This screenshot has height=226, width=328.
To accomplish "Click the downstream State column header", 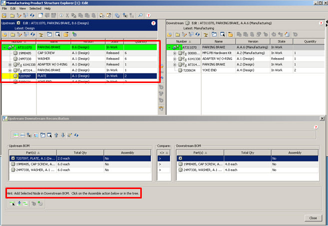I will coord(282,41).
